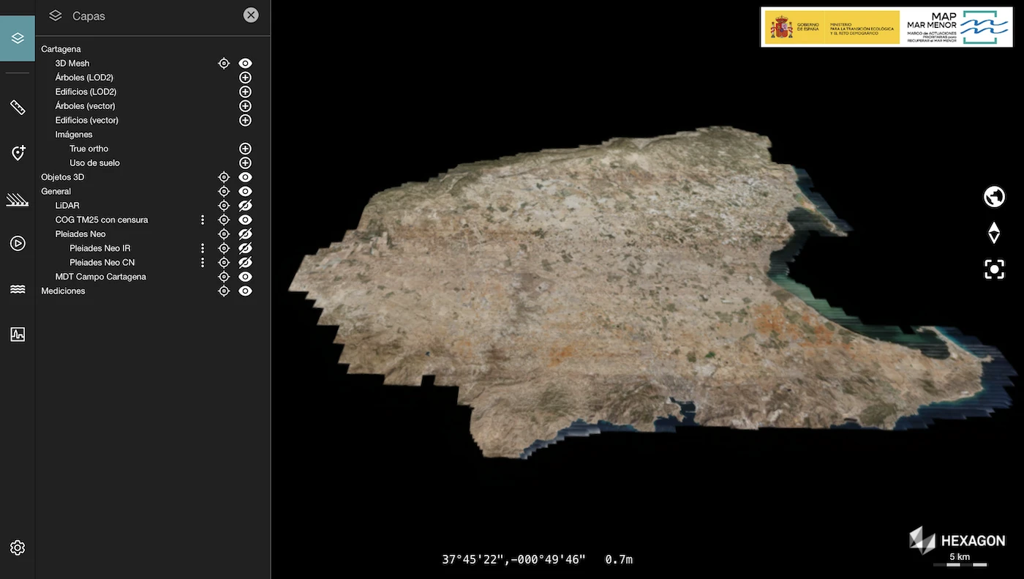Add the True ortho imagery layer
The image size is (1024, 579).
(x=245, y=149)
